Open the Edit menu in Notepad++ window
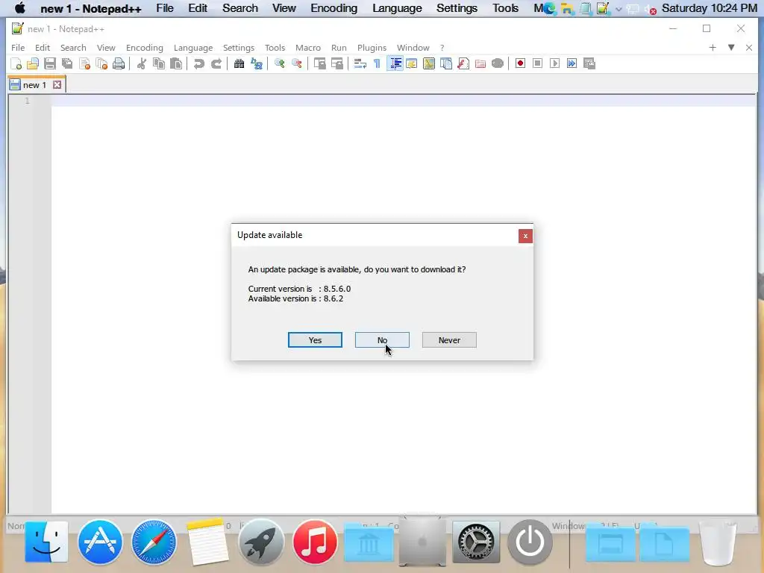Screen dimensions: 764x573 (43, 48)
